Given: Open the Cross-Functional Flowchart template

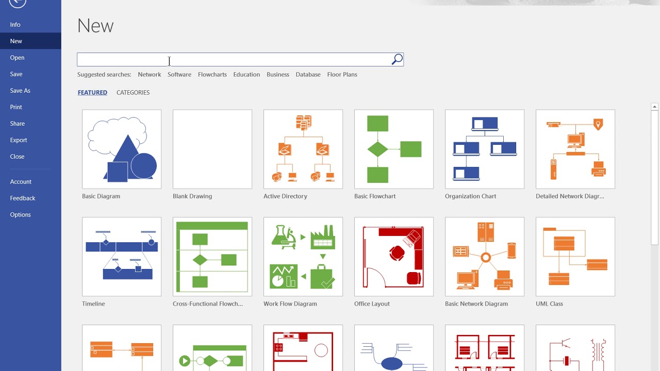Looking at the screenshot, I should (x=212, y=257).
